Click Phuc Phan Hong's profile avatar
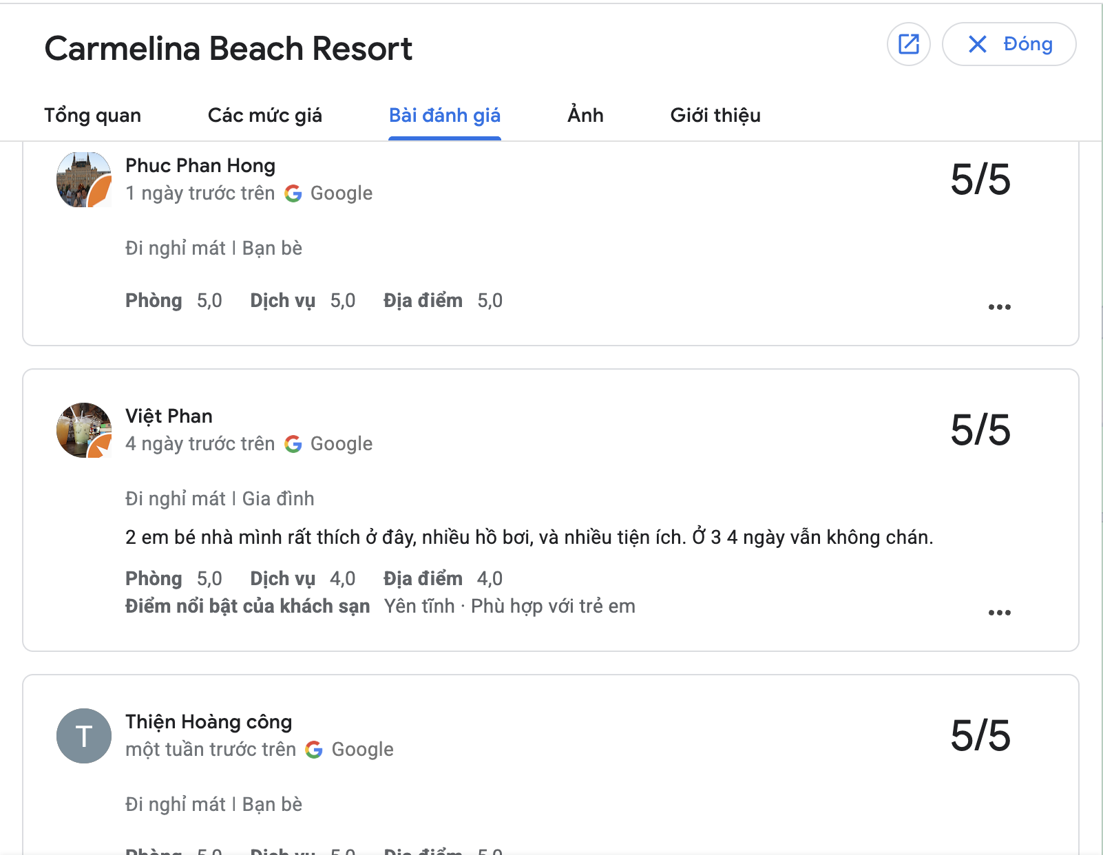The width and height of the screenshot is (1103, 855). [x=84, y=180]
